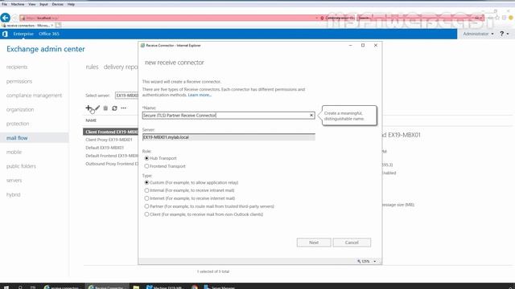Viewport: 515px width, 289px height.
Task: Switch to receive connectors IE taskbar window
Action: 63,287
